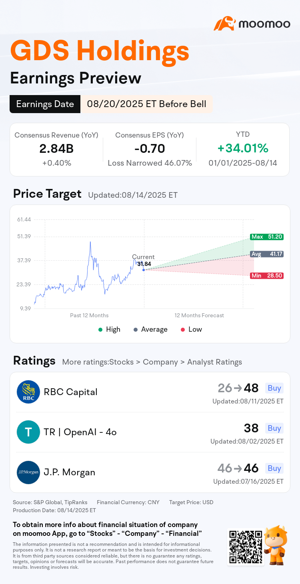The image size is (300, 584).
Task: Open the J.P. Morgan logo icon
Action: coord(28,472)
